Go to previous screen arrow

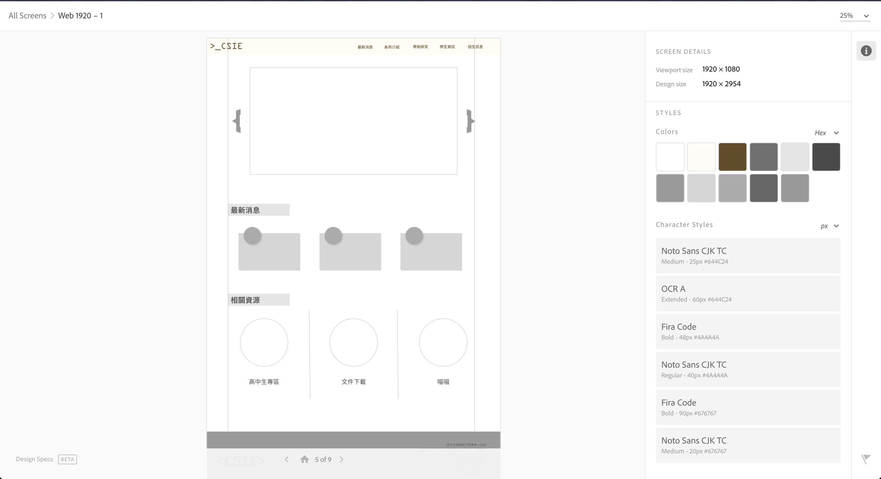click(x=287, y=459)
